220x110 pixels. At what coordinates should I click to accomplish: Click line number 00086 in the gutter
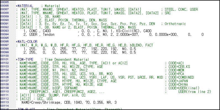click(5, 6)
